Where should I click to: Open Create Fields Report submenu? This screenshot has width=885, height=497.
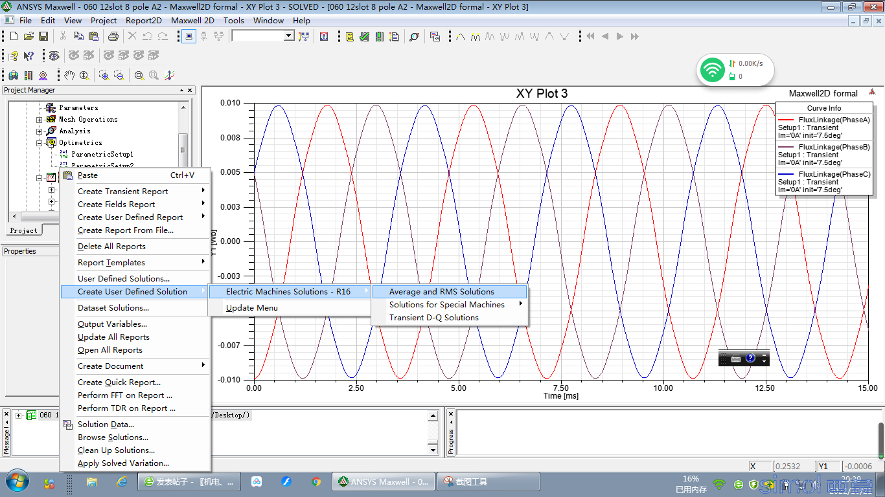(x=135, y=204)
